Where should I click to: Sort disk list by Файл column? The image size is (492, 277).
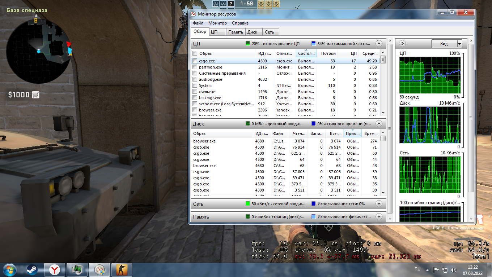click(x=281, y=133)
